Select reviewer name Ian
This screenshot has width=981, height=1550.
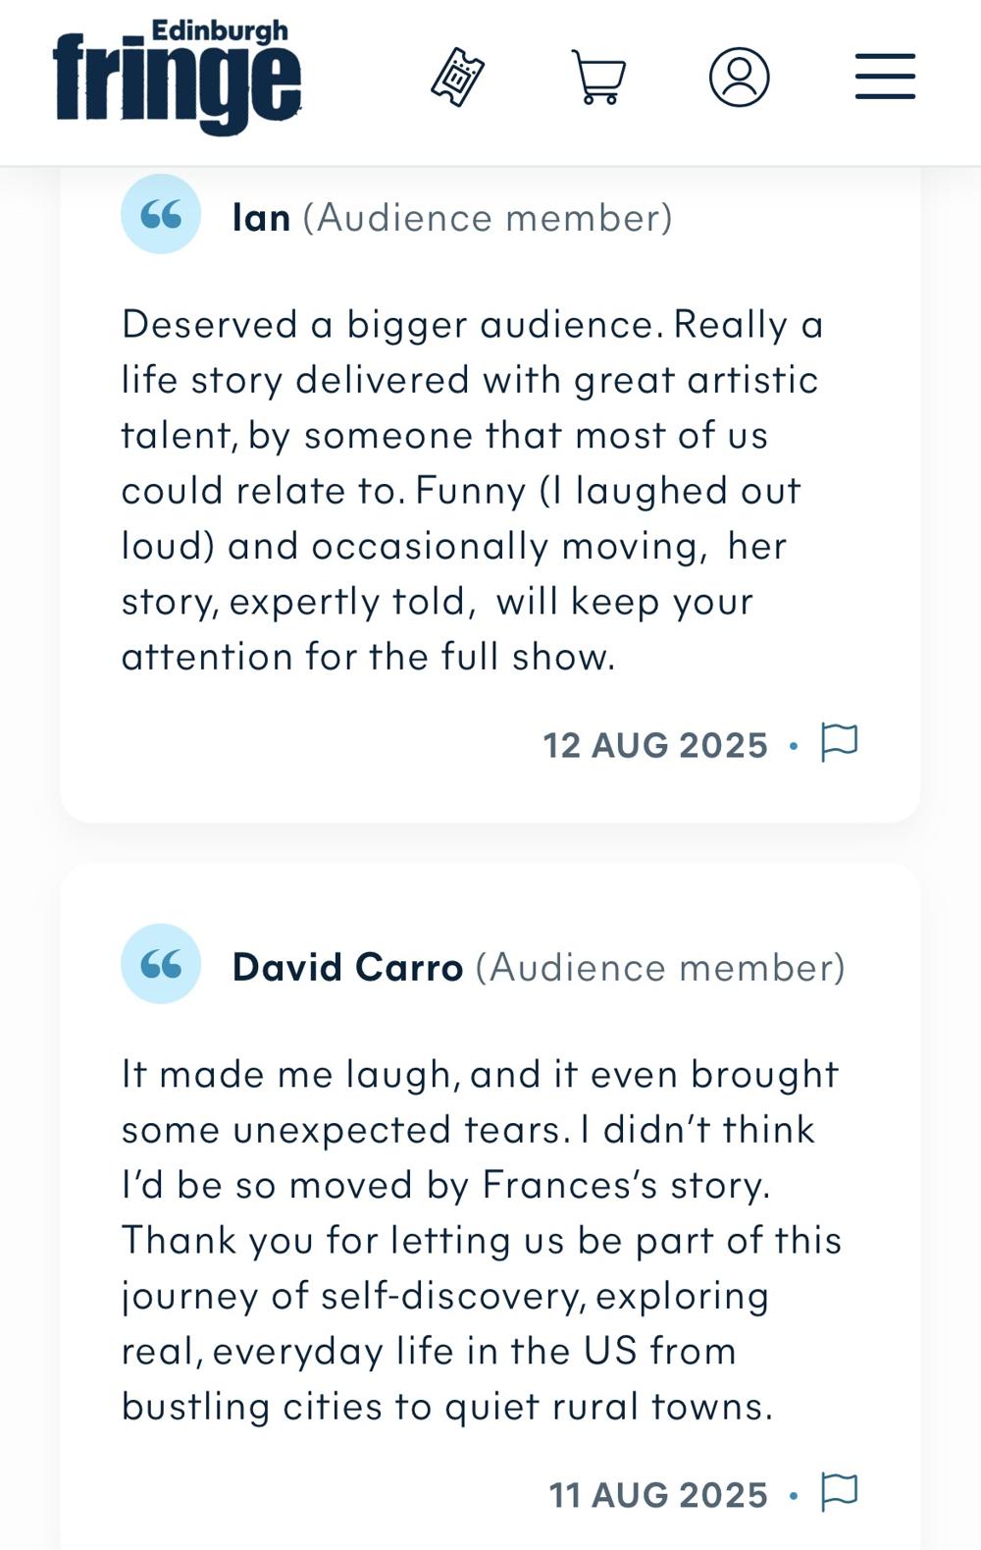[261, 218]
